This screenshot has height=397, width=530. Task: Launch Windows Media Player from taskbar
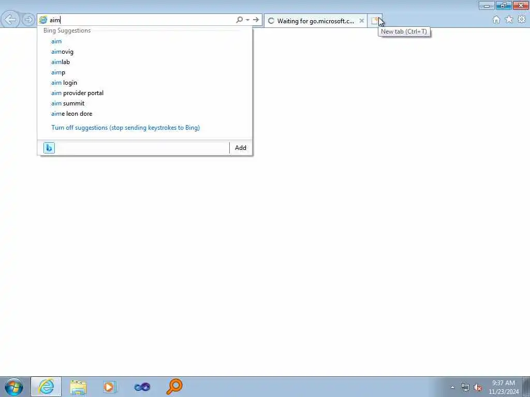coord(110,387)
